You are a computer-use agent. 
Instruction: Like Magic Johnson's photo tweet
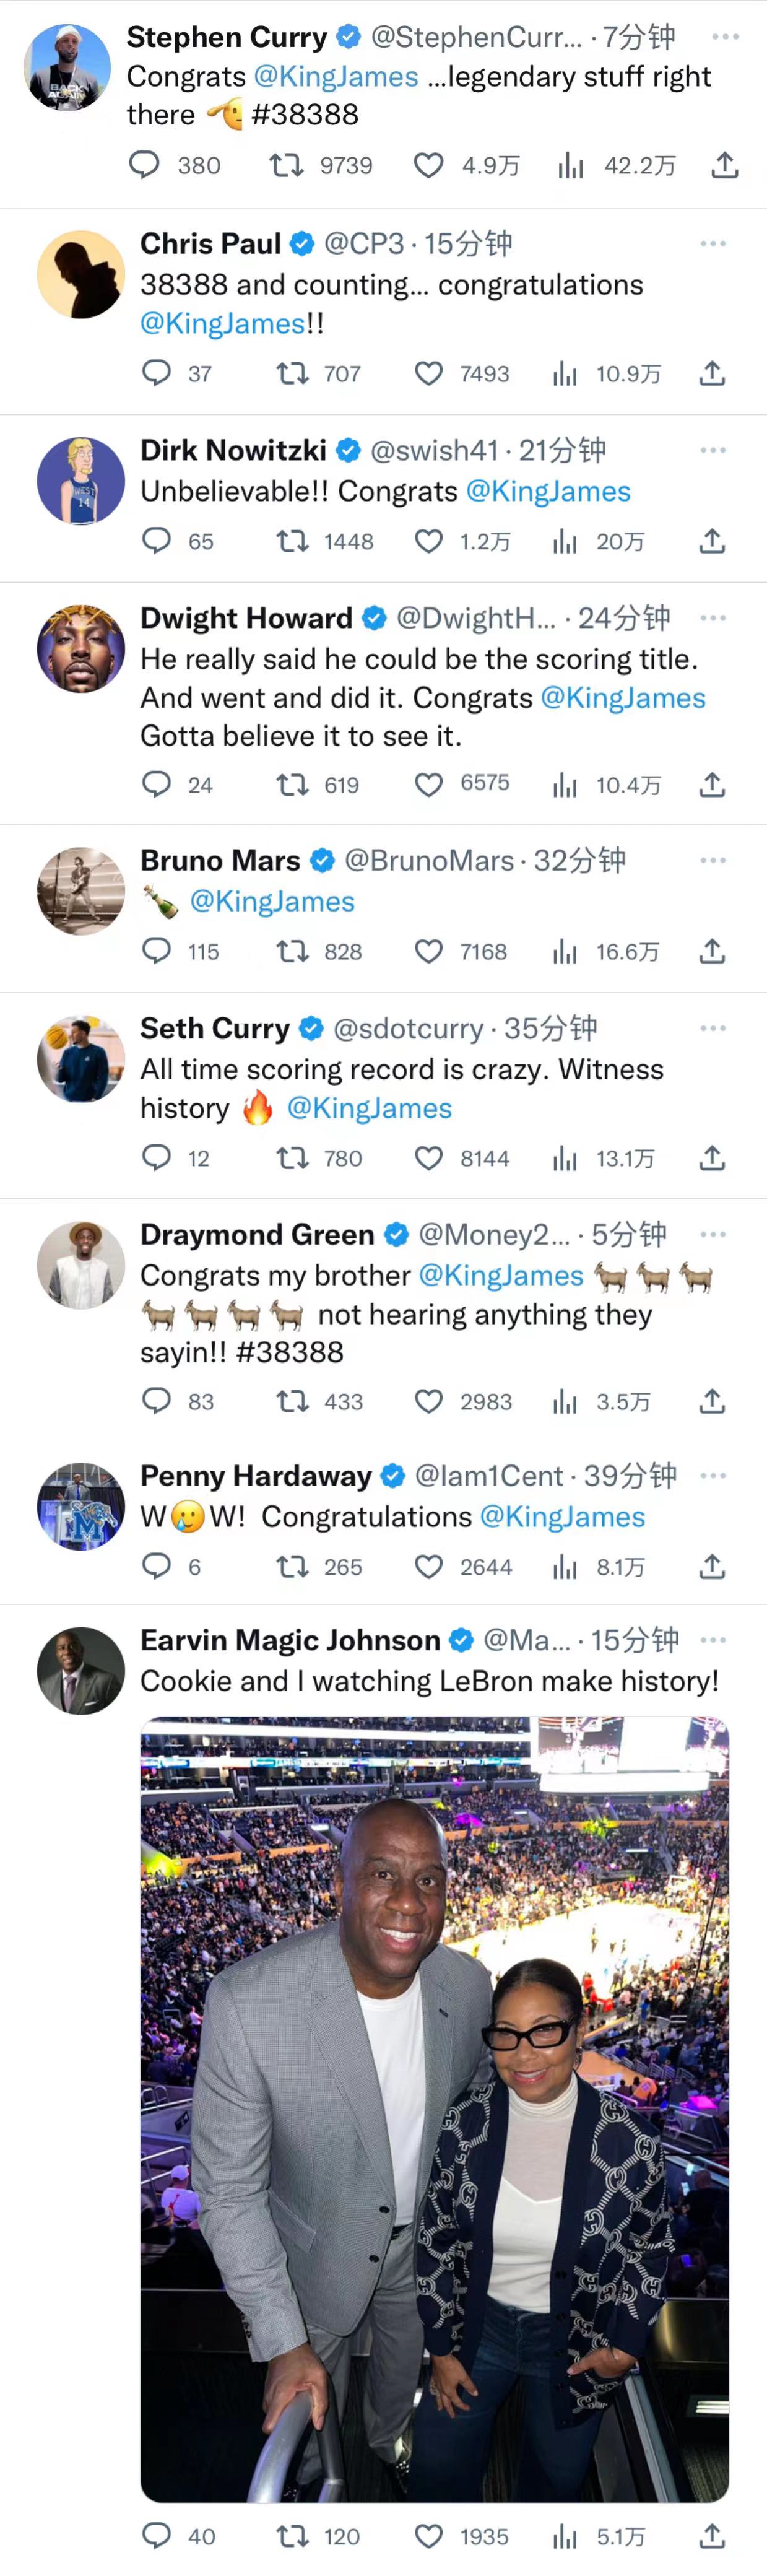click(429, 2536)
